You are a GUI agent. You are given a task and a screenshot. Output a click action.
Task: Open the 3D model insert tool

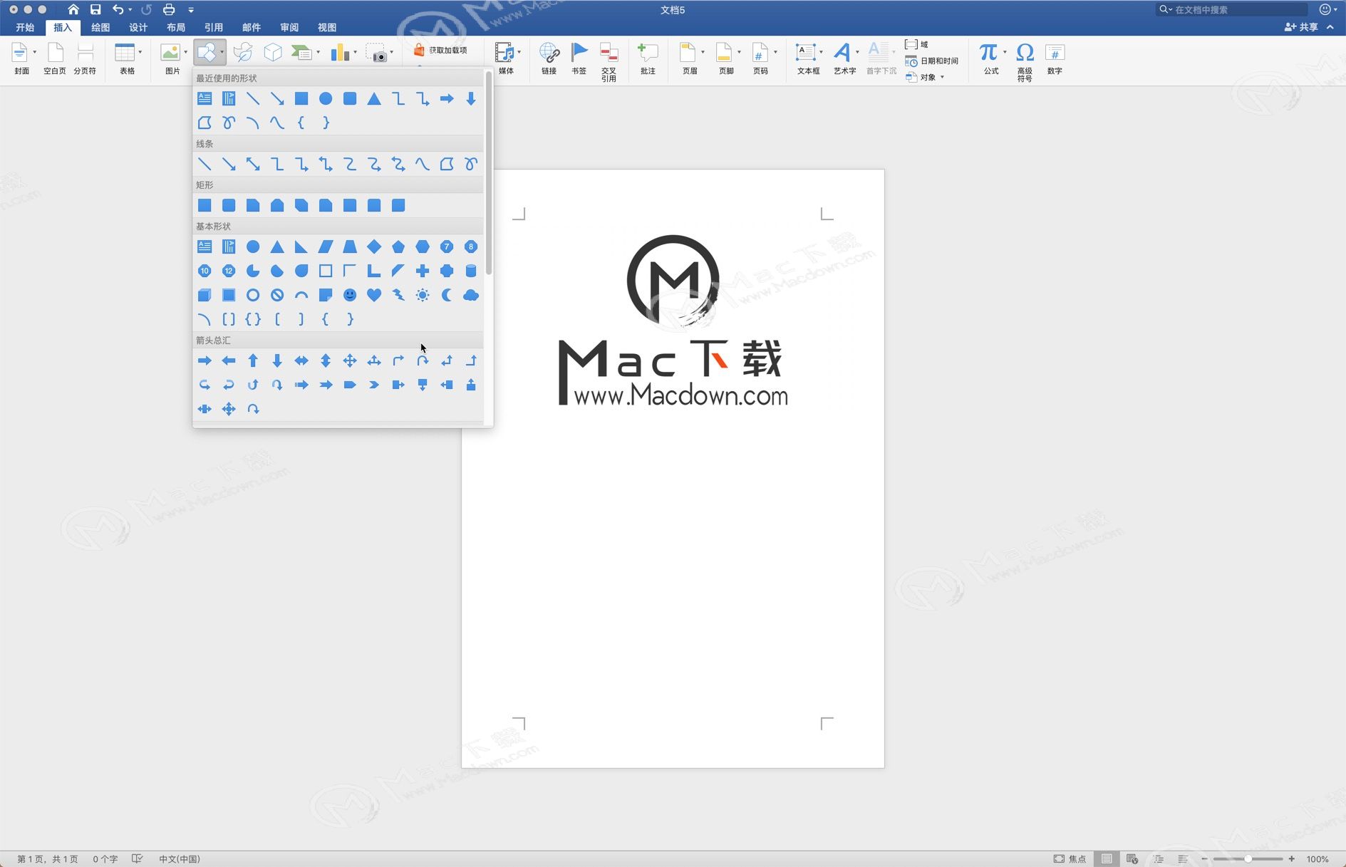(x=273, y=52)
